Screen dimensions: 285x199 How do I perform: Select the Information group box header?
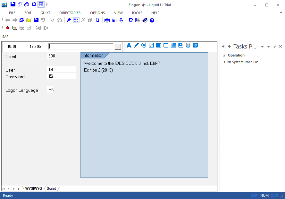(x=93, y=56)
